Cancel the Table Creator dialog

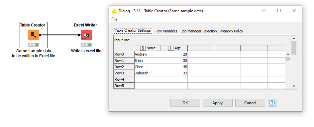250,103
